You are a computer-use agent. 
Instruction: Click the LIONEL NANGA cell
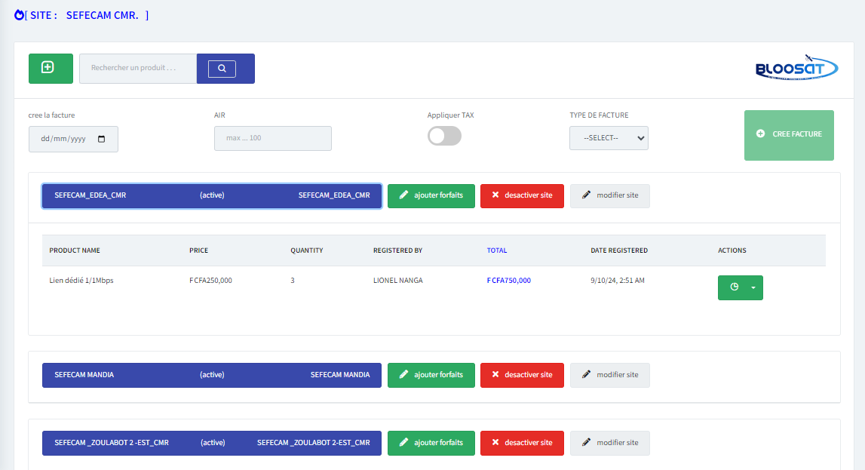pos(397,280)
